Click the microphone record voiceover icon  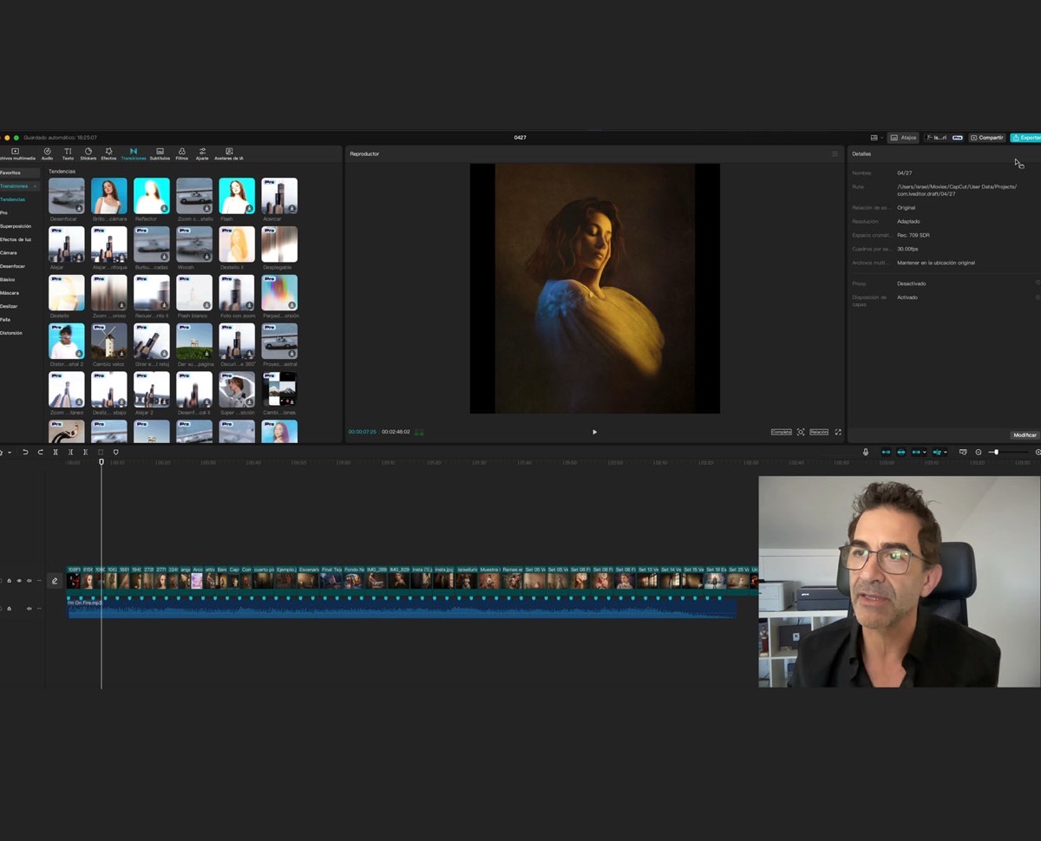coord(865,452)
